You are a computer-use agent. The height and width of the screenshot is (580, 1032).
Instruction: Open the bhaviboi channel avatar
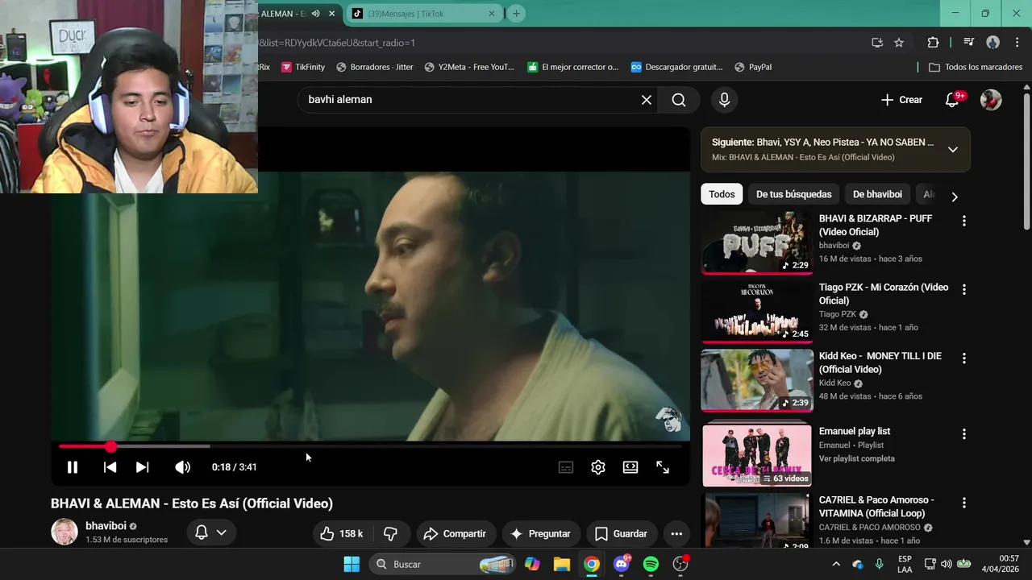pyautogui.click(x=64, y=532)
